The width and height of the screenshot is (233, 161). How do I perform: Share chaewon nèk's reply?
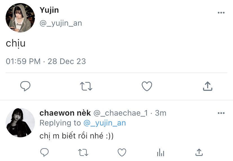pyautogui.click(x=199, y=153)
